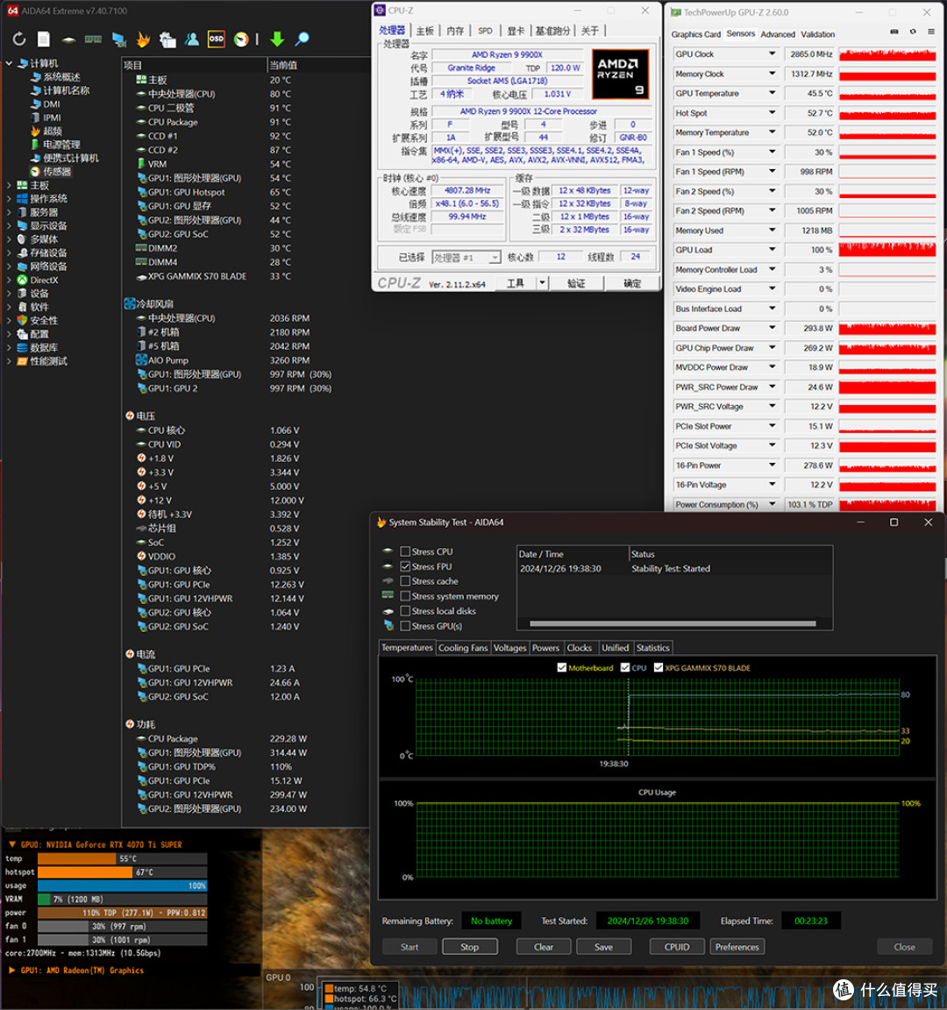Expand GPU1 AMD Radeon Graphics section
Screen dimensions: 947x1010
point(11,970)
